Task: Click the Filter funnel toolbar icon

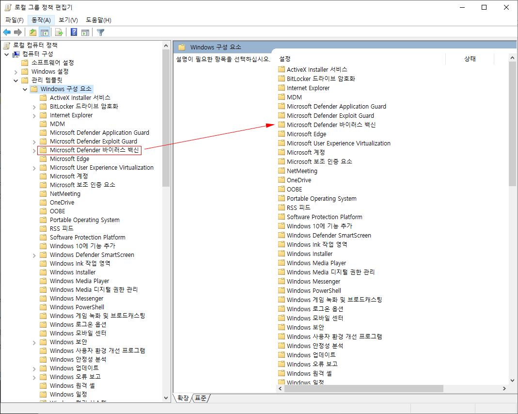Action: [101, 32]
